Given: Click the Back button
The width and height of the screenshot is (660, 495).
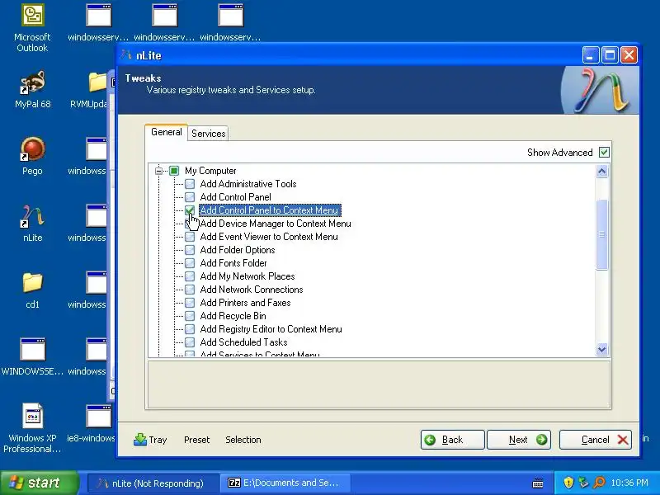Looking at the screenshot, I should pos(452,440).
